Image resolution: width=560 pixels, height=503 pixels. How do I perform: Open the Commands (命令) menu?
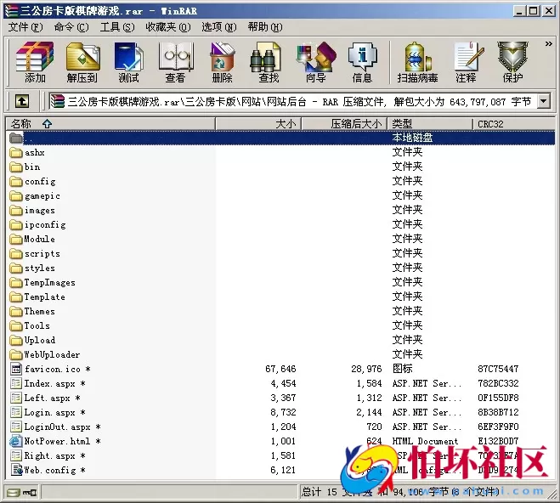pyautogui.click(x=71, y=27)
